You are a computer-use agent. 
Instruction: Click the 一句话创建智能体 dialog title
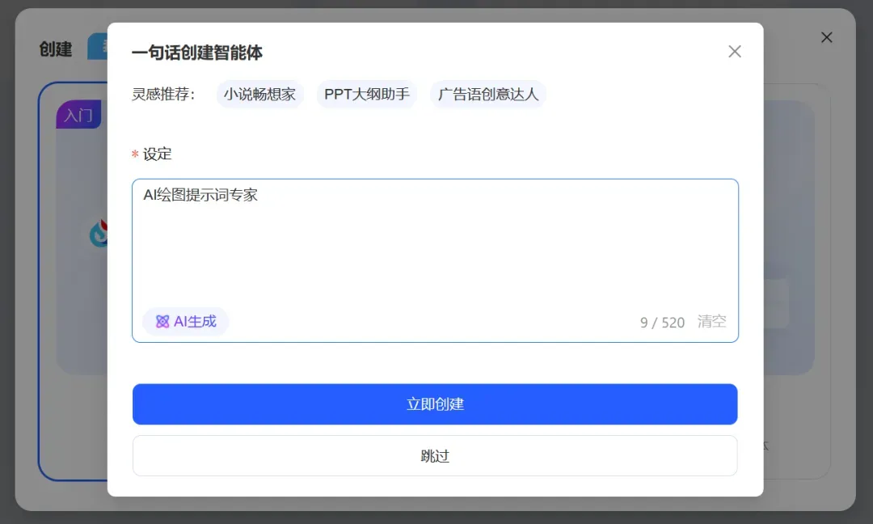point(197,53)
